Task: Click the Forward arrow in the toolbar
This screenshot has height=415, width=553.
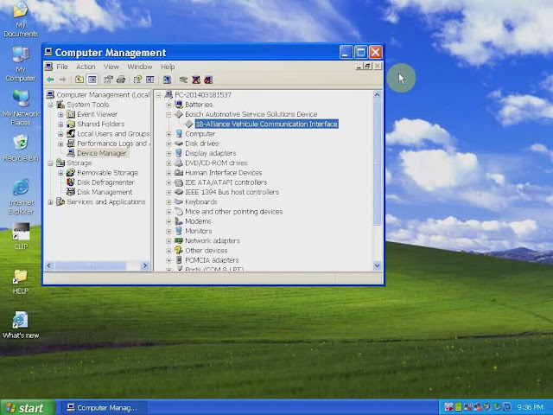Action: click(62, 80)
